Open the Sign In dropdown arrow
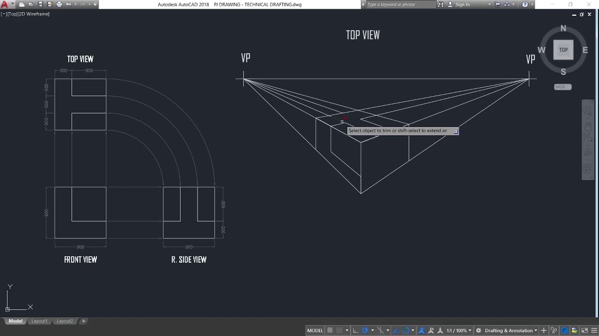Image resolution: width=599 pixels, height=336 pixels. (x=489, y=4)
